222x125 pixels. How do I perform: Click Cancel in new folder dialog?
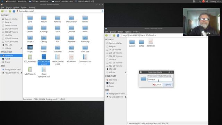(157, 85)
